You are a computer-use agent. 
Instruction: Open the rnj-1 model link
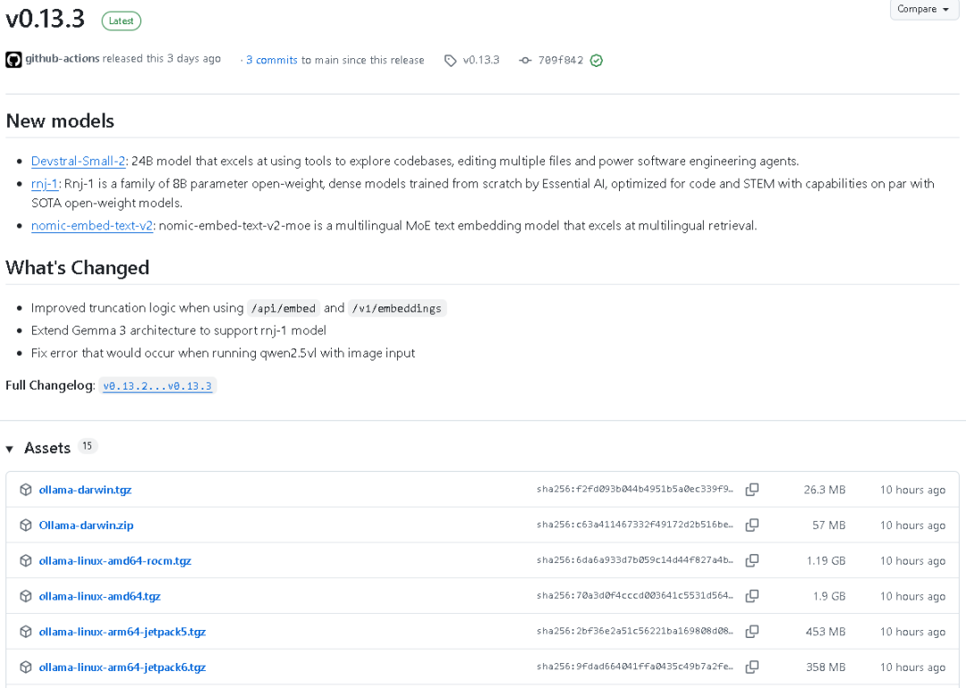click(x=44, y=184)
